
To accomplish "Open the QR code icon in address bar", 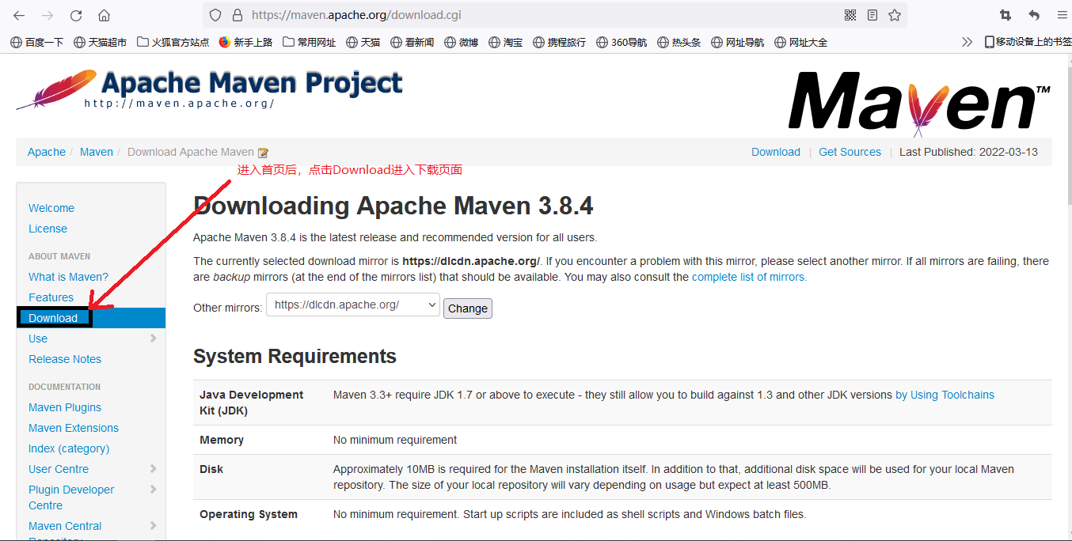I will click(850, 15).
